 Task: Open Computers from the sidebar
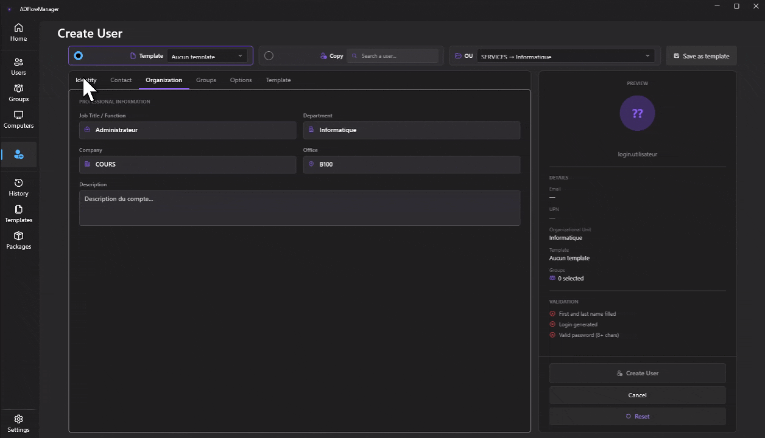pos(18,116)
